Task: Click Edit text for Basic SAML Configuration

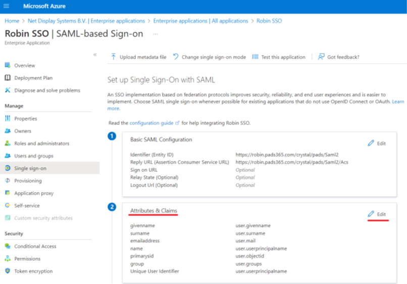Action: point(381,144)
